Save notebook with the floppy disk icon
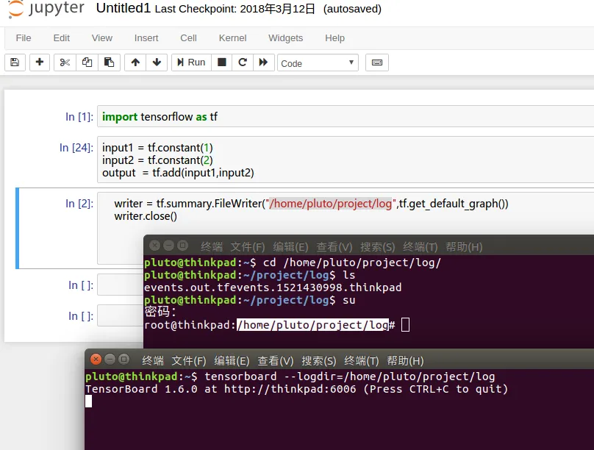 click(15, 63)
